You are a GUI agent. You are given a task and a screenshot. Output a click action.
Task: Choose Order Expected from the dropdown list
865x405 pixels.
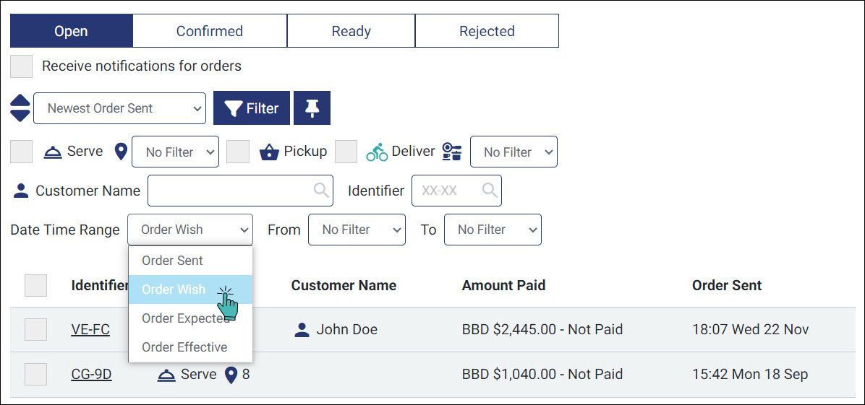[x=190, y=318]
